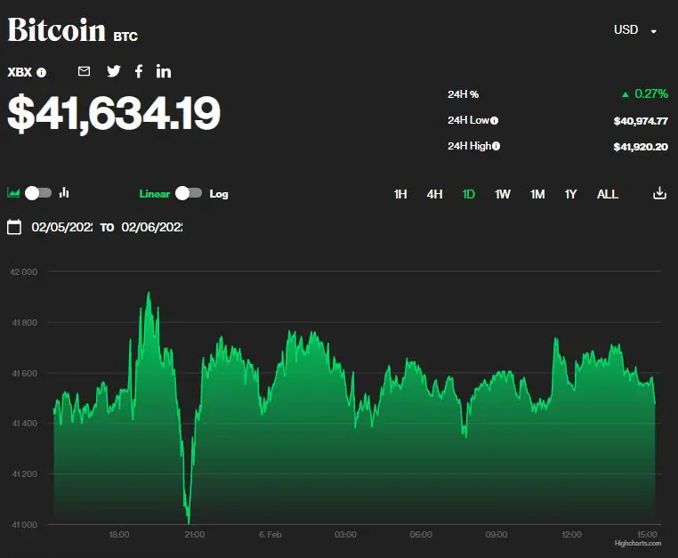Share via the email envelope icon
This screenshot has width=678, height=558.
coord(84,71)
